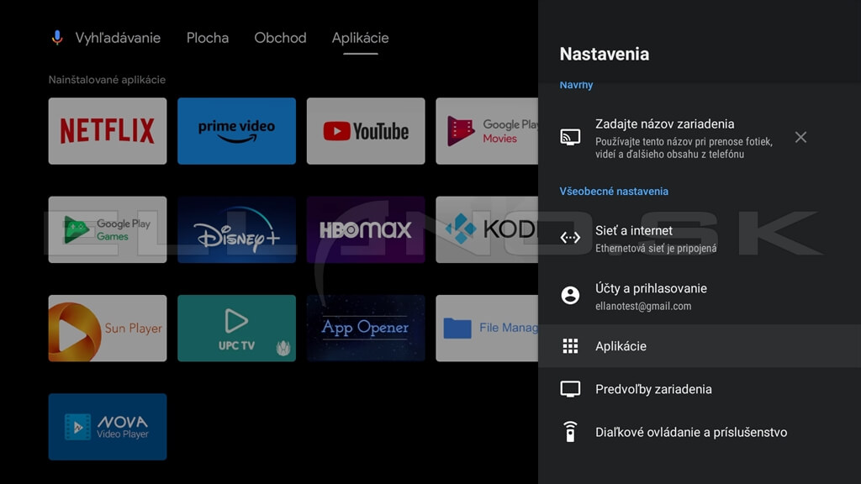Open Vyhľadávanie search label

(118, 38)
